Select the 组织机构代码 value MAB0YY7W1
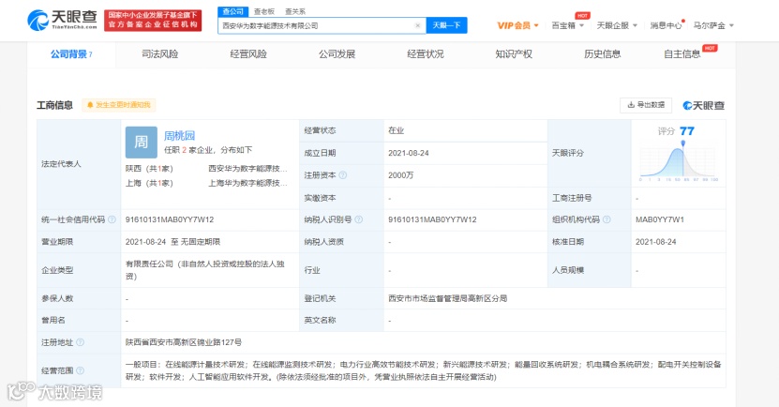Viewport: 779px width, 407px height. tap(660, 219)
